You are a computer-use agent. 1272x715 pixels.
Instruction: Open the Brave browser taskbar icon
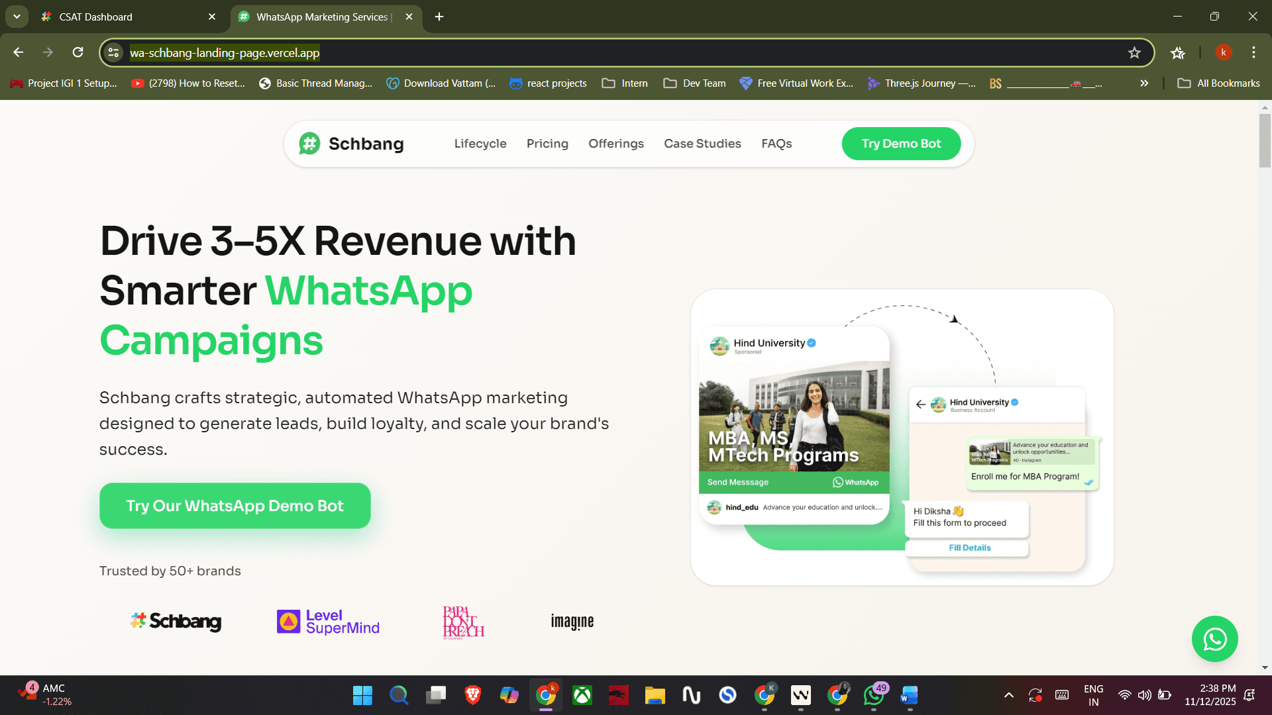(x=472, y=695)
